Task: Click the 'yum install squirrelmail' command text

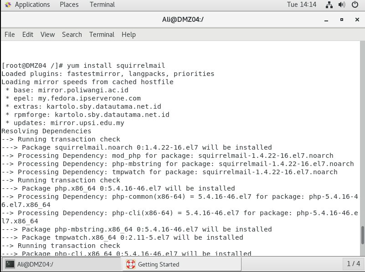Action: [116, 65]
